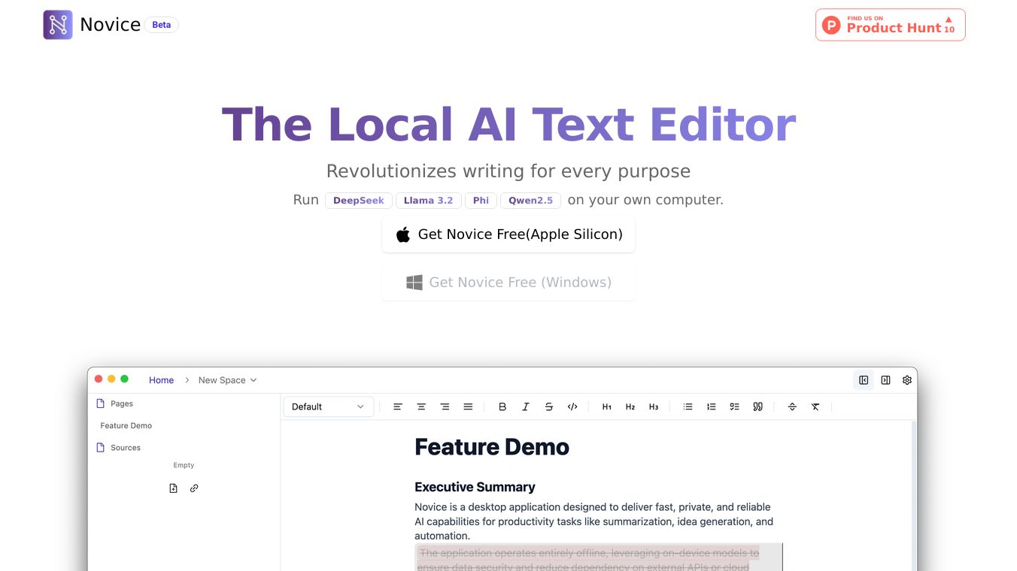The image size is (1017, 571).
Task: Insert a task checklist
Action: [x=734, y=406]
